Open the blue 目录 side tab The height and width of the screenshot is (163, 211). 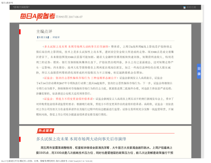coord(199,71)
